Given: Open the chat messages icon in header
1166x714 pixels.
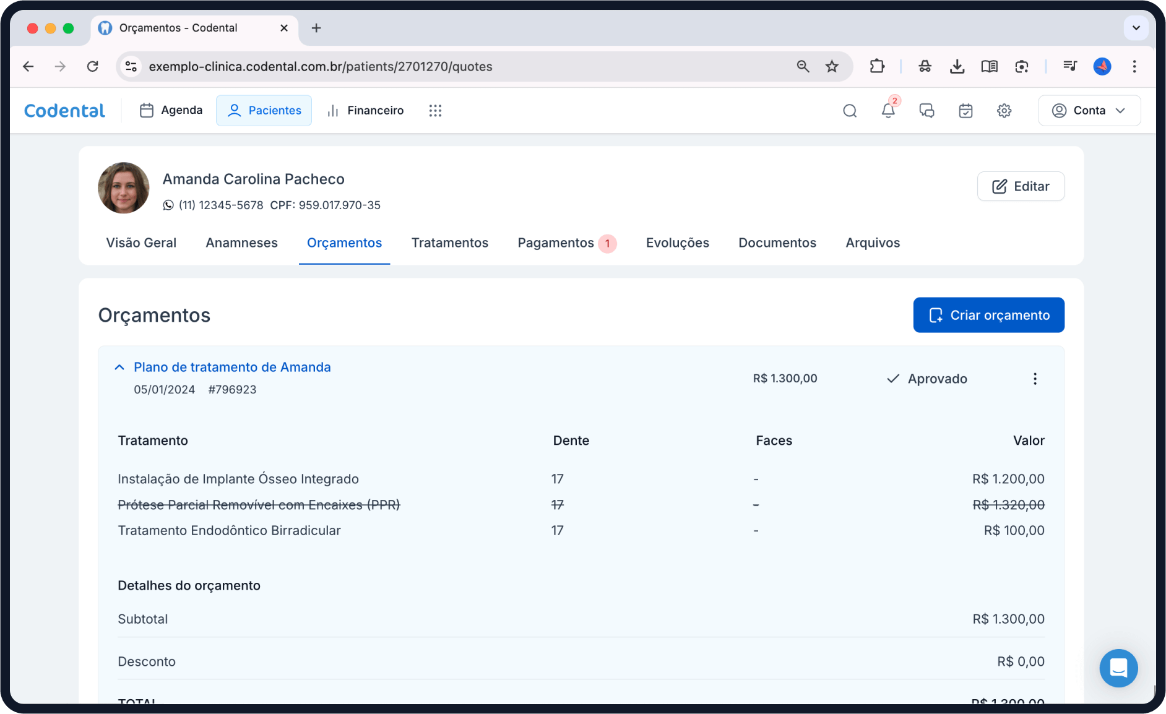Looking at the screenshot, I should (x=926, y=111).
